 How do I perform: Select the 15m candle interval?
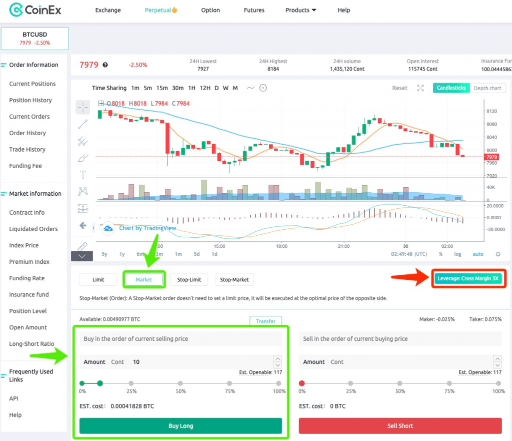pyautogui.click(x=162, y=88)
